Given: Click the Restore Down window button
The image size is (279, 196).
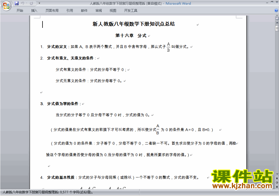Looking at the screenshot, I should pos(272,2).
